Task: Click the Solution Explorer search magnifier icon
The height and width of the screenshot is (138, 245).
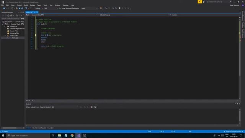Action: [x=22, y=19]
